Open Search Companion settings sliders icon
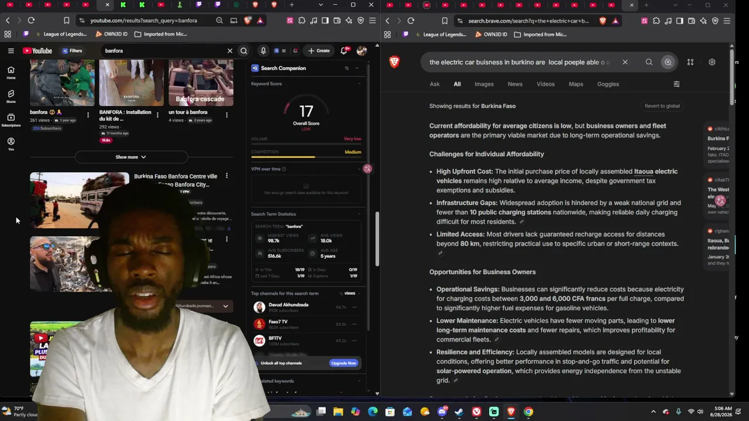749x421 pixels. [x=346, y=68]
